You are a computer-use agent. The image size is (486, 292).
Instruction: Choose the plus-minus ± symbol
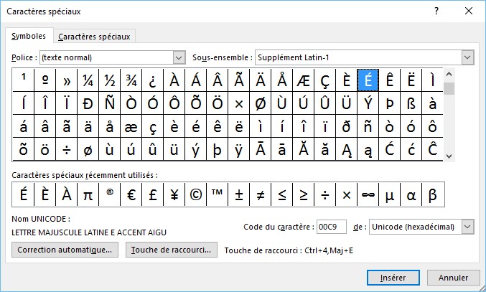coord(238,194)
